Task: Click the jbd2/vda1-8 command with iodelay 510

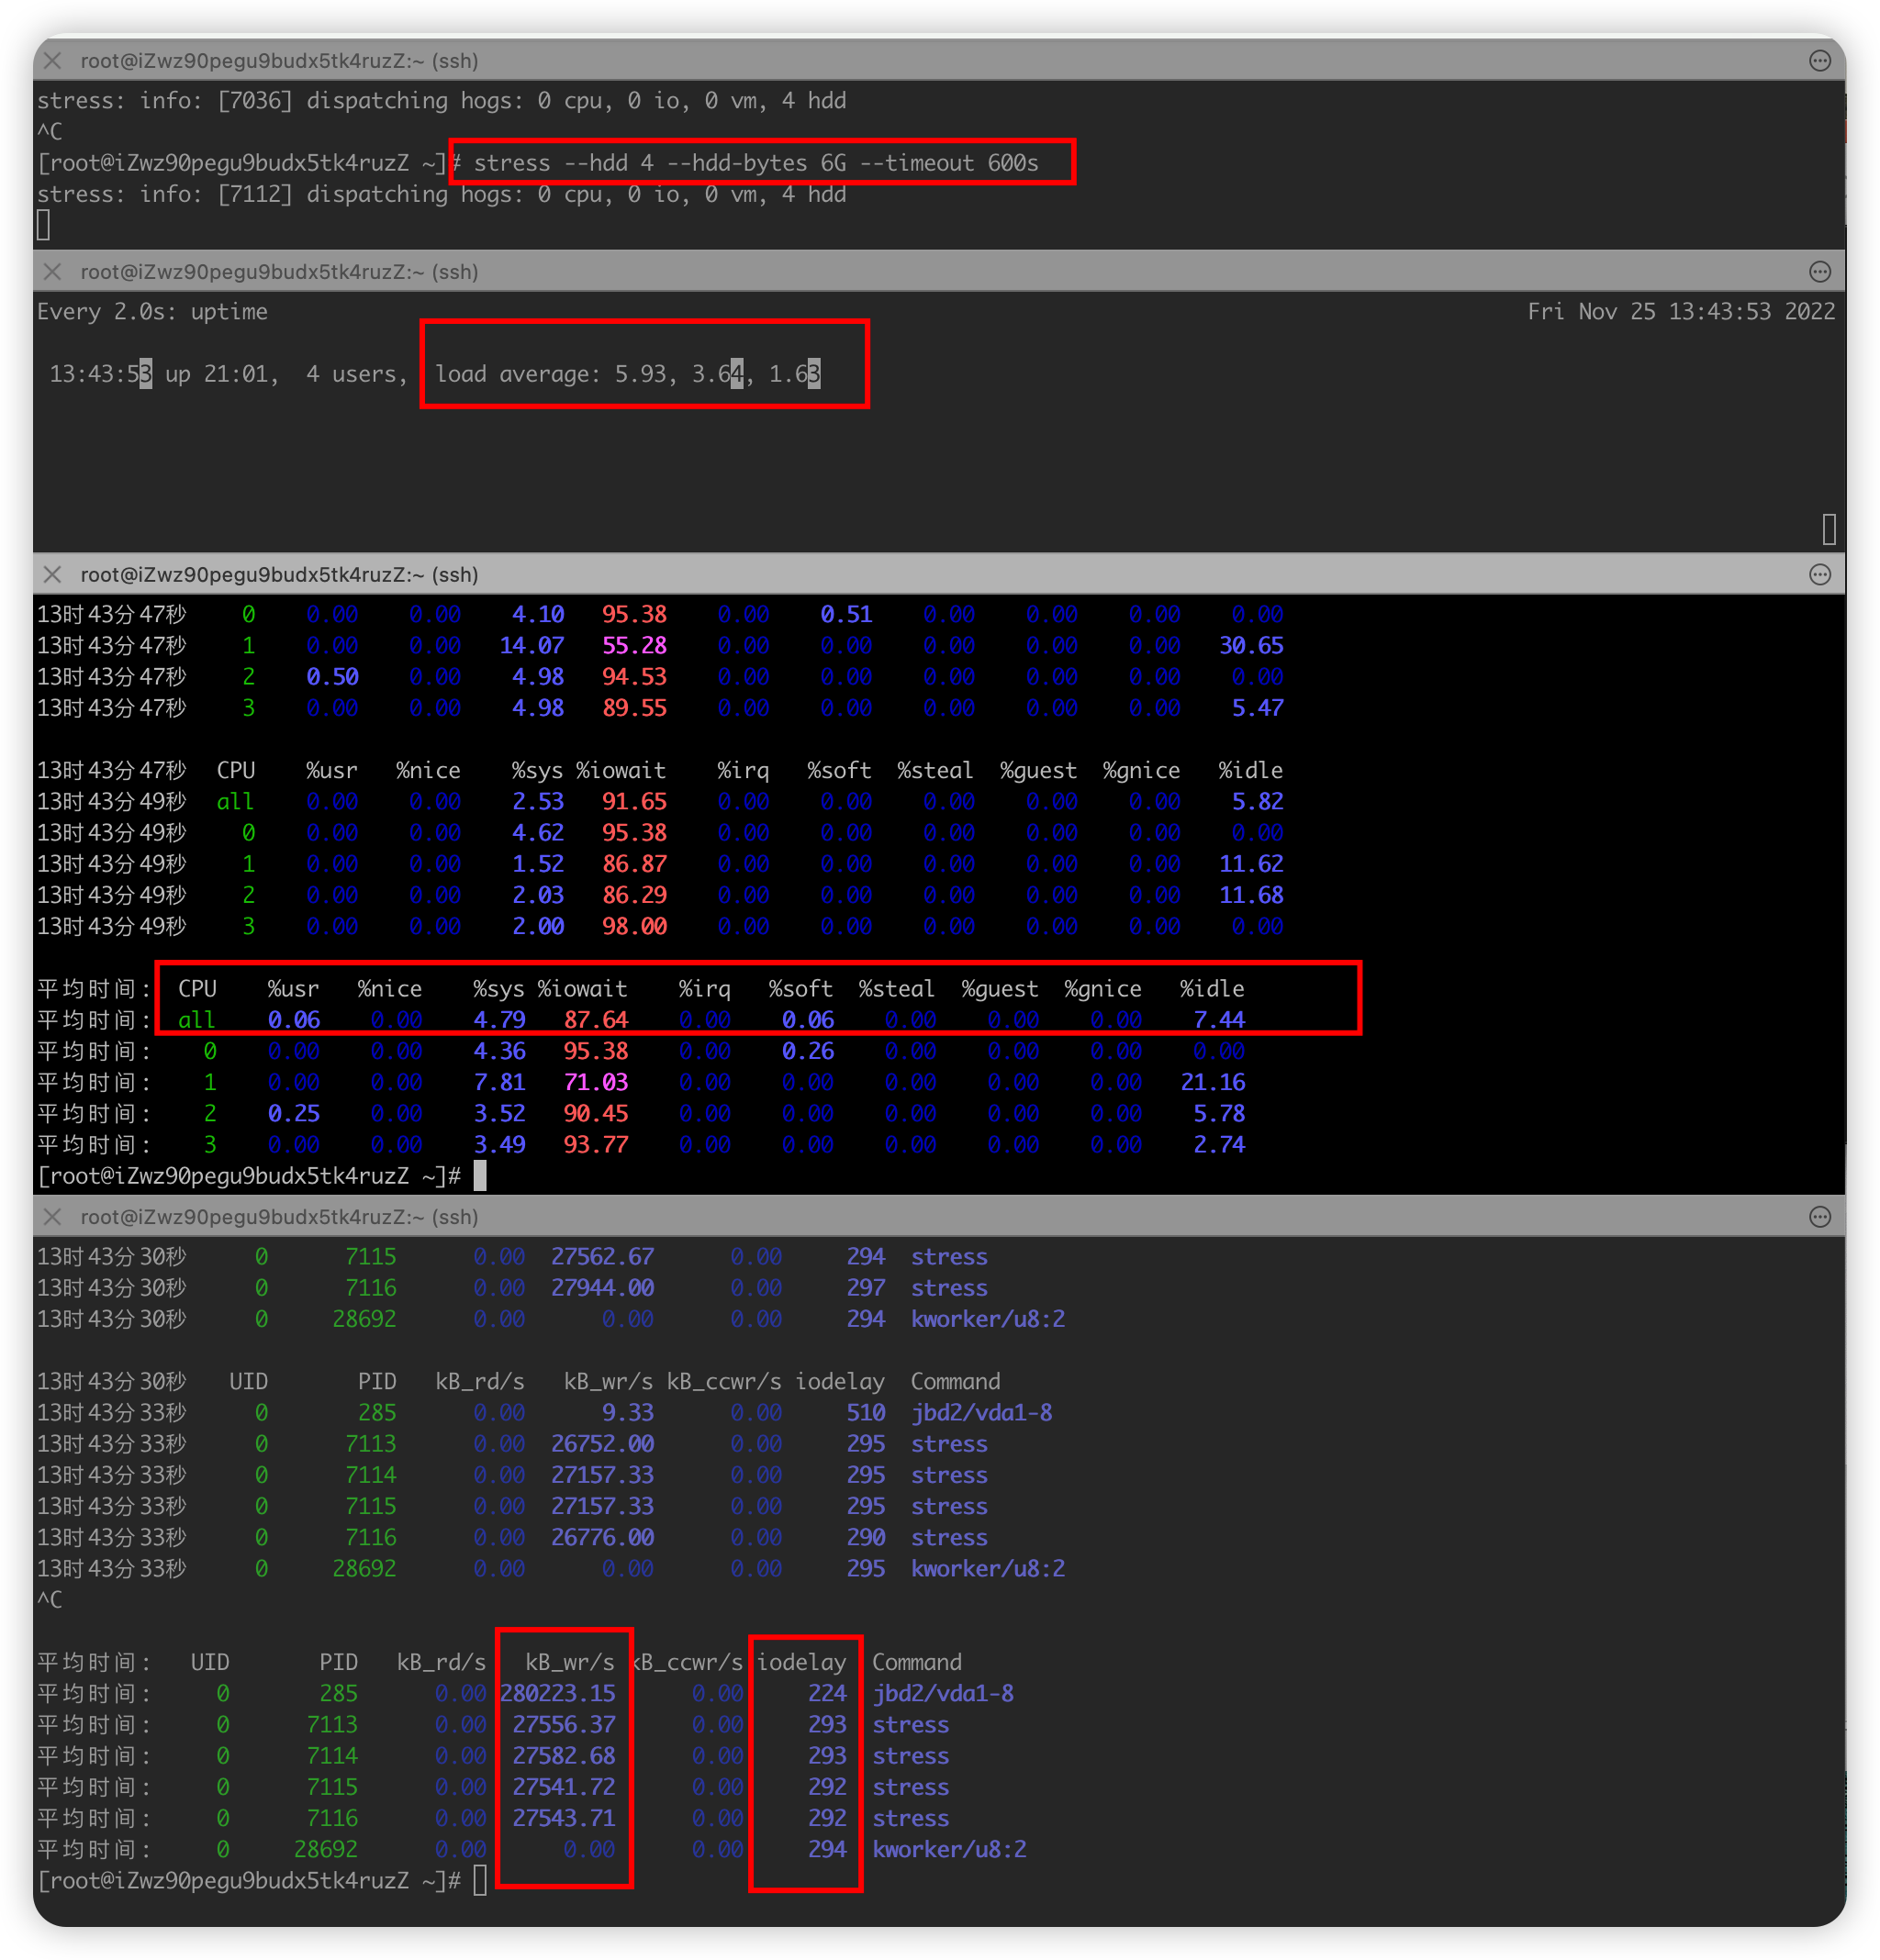Action: coord(981,1413)
